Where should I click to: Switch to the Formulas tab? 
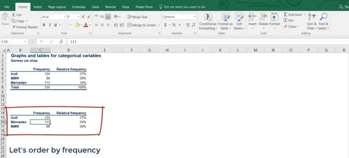click(78, 7)
